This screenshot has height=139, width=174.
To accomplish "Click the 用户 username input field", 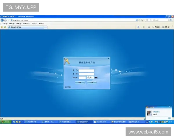I will point(86,70).
